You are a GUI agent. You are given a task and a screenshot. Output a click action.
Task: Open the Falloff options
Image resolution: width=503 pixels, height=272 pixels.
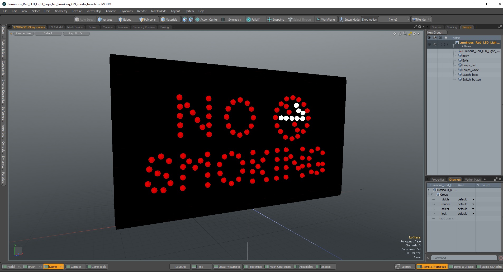tap(253, 20)
